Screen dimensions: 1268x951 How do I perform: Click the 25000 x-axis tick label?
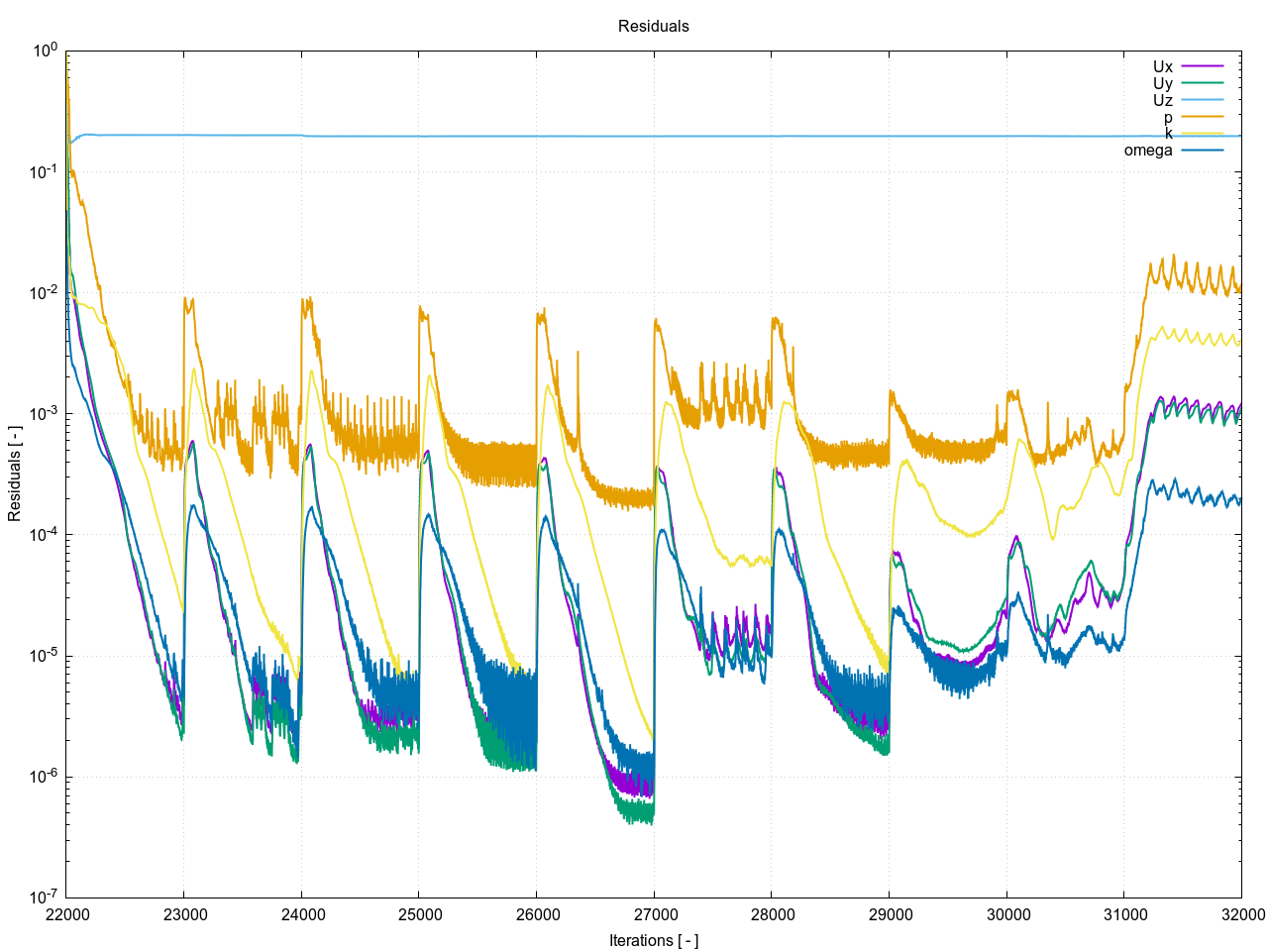tap(419, 914)
